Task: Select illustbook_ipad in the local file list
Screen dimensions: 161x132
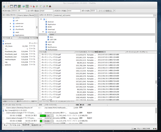Action: pyautogui.click(x=11, y=54)
